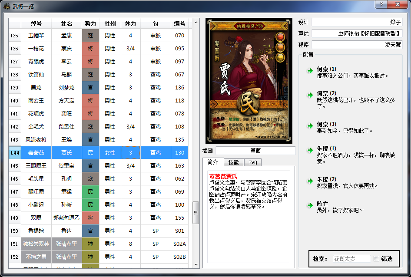Select the 郑彪包道乙 name cell
This screenshot has width=411, height=277.
click(66, 218)
